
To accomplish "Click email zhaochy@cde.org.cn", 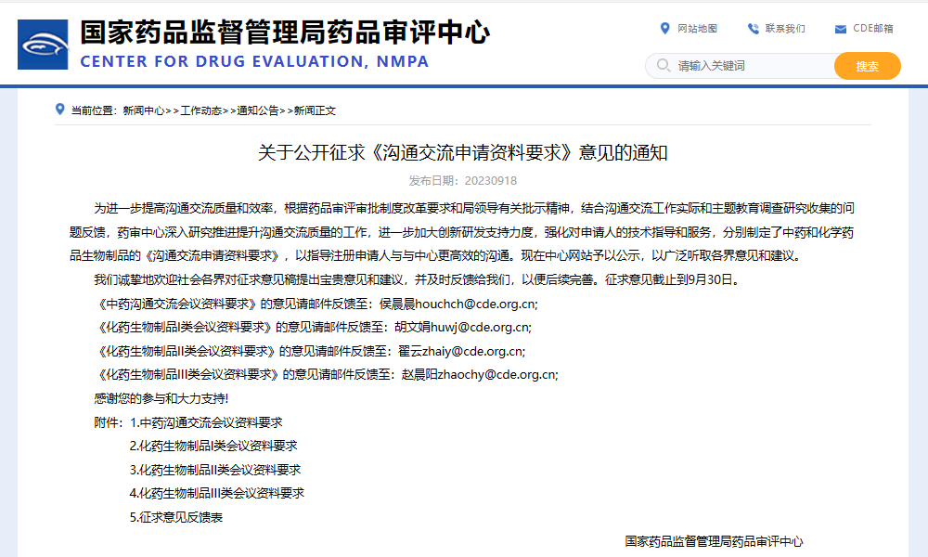I will (x=496, y=375).
